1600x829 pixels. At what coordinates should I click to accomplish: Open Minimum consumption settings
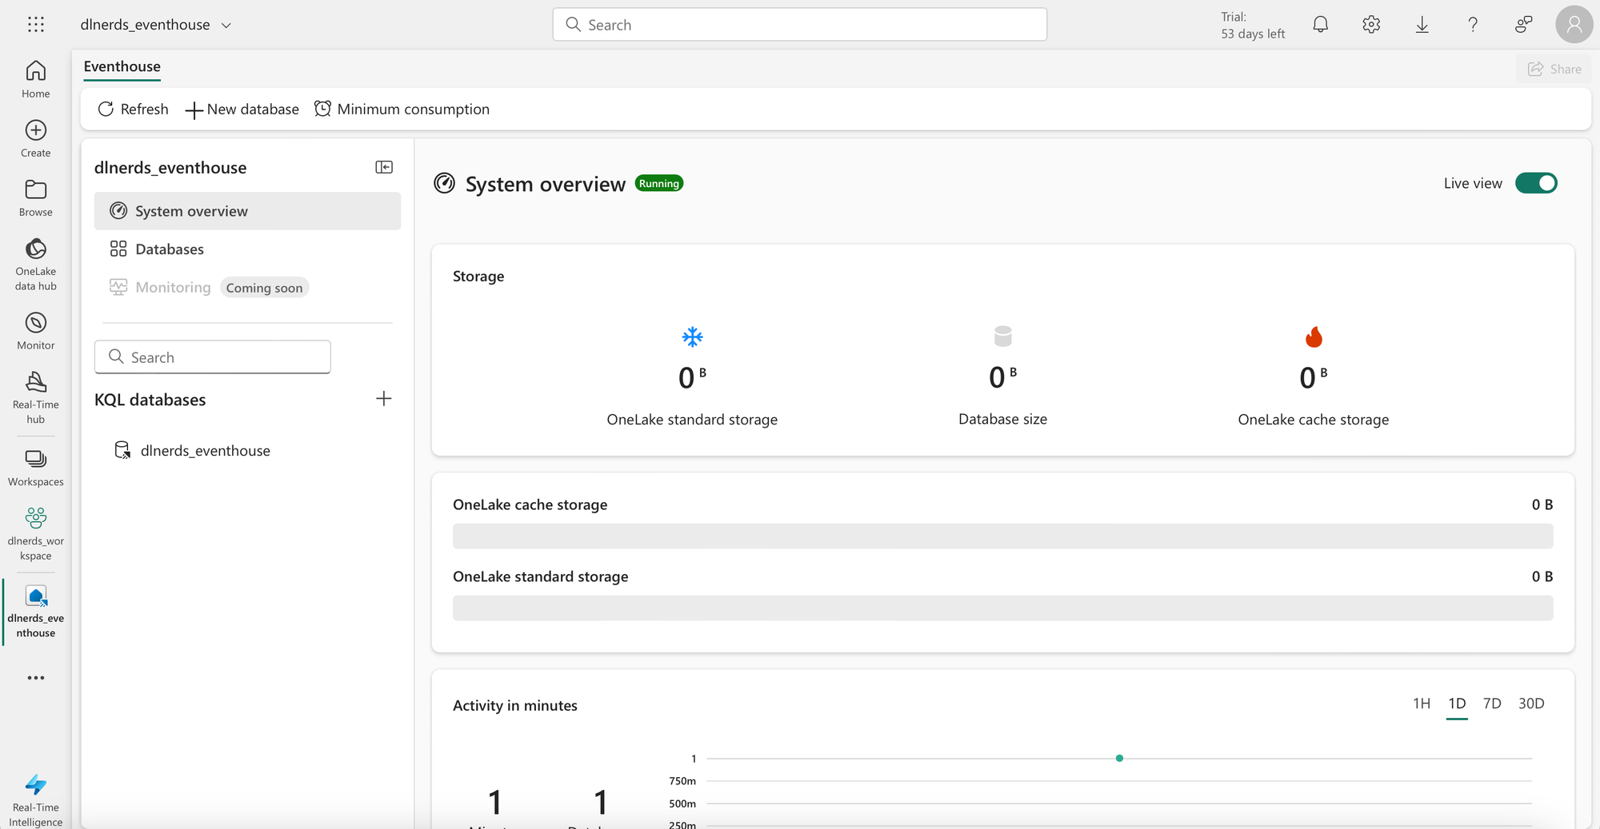click(x=402, y=110)
